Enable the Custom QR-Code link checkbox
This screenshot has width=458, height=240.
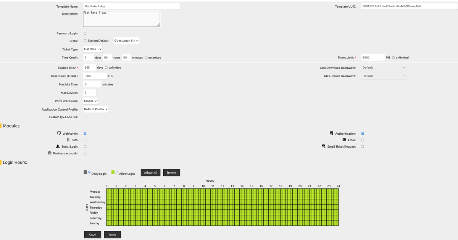85,117
